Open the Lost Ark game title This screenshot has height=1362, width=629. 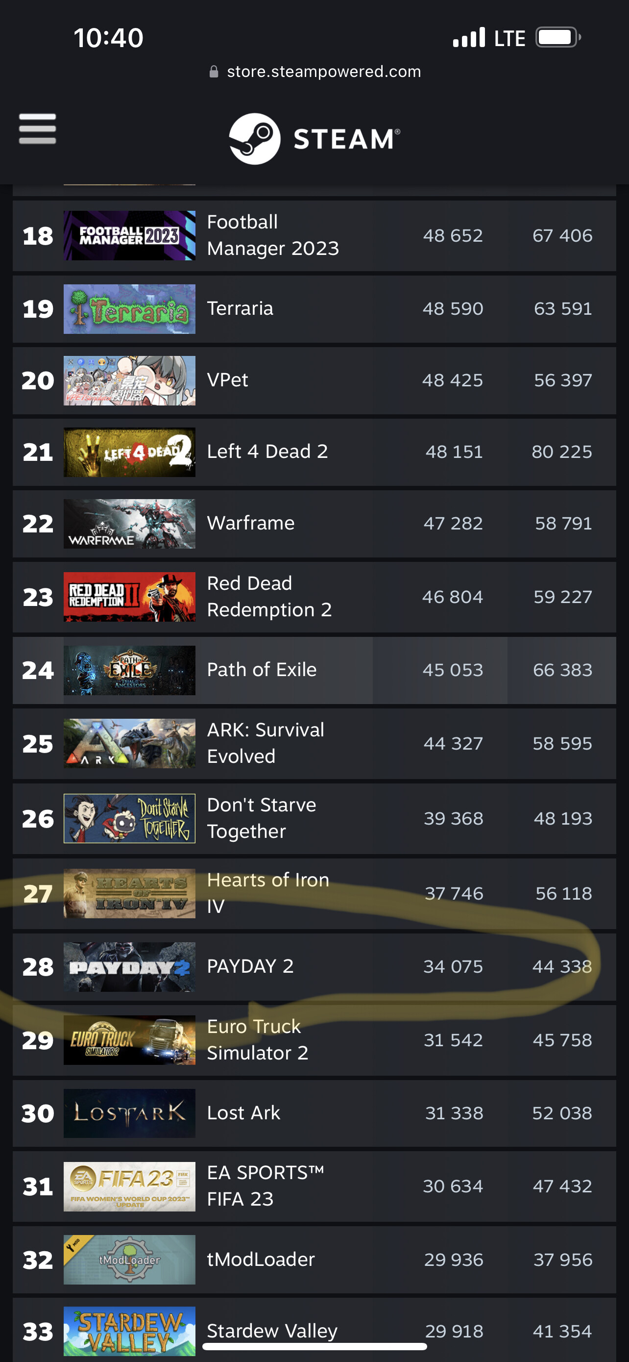(243, 1112)
